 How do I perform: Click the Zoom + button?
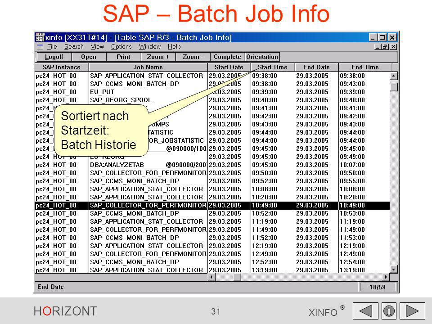(158, 57)
